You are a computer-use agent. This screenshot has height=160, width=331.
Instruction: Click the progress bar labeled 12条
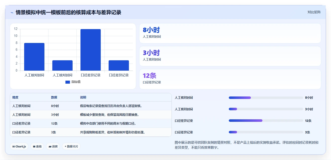[x=266, y=121]
